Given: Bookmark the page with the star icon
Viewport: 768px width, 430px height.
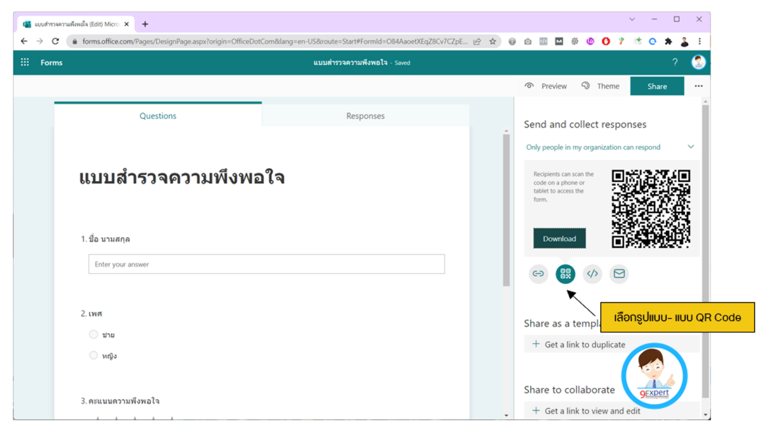Looking at the screenshot, I should (x=493, y=41).
